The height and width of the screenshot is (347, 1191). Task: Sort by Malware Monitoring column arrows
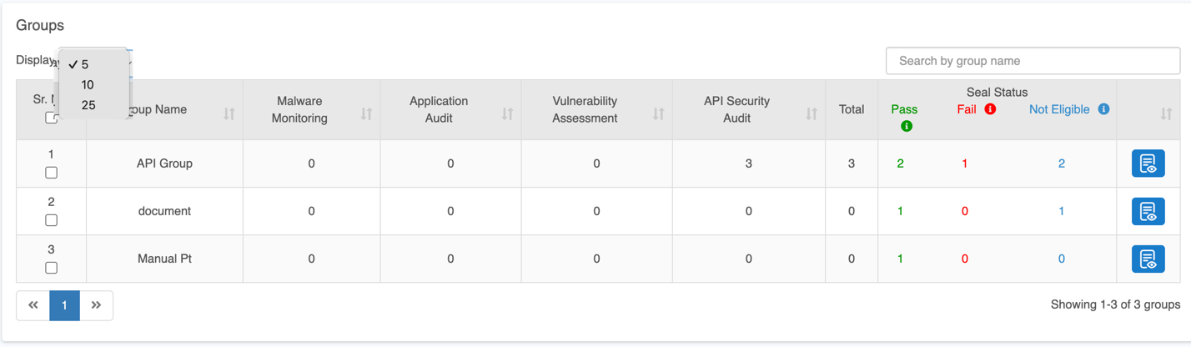366,113
